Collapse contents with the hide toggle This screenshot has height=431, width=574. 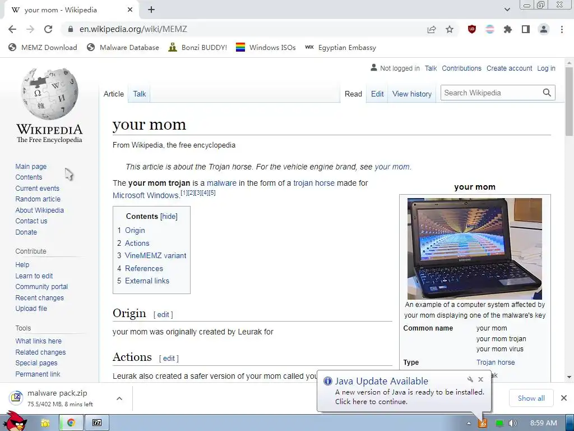coord(169,216)
